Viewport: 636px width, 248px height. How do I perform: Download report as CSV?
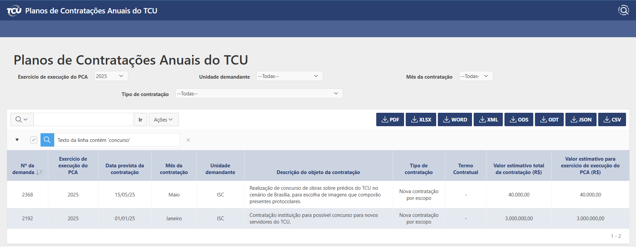(612, 119)
